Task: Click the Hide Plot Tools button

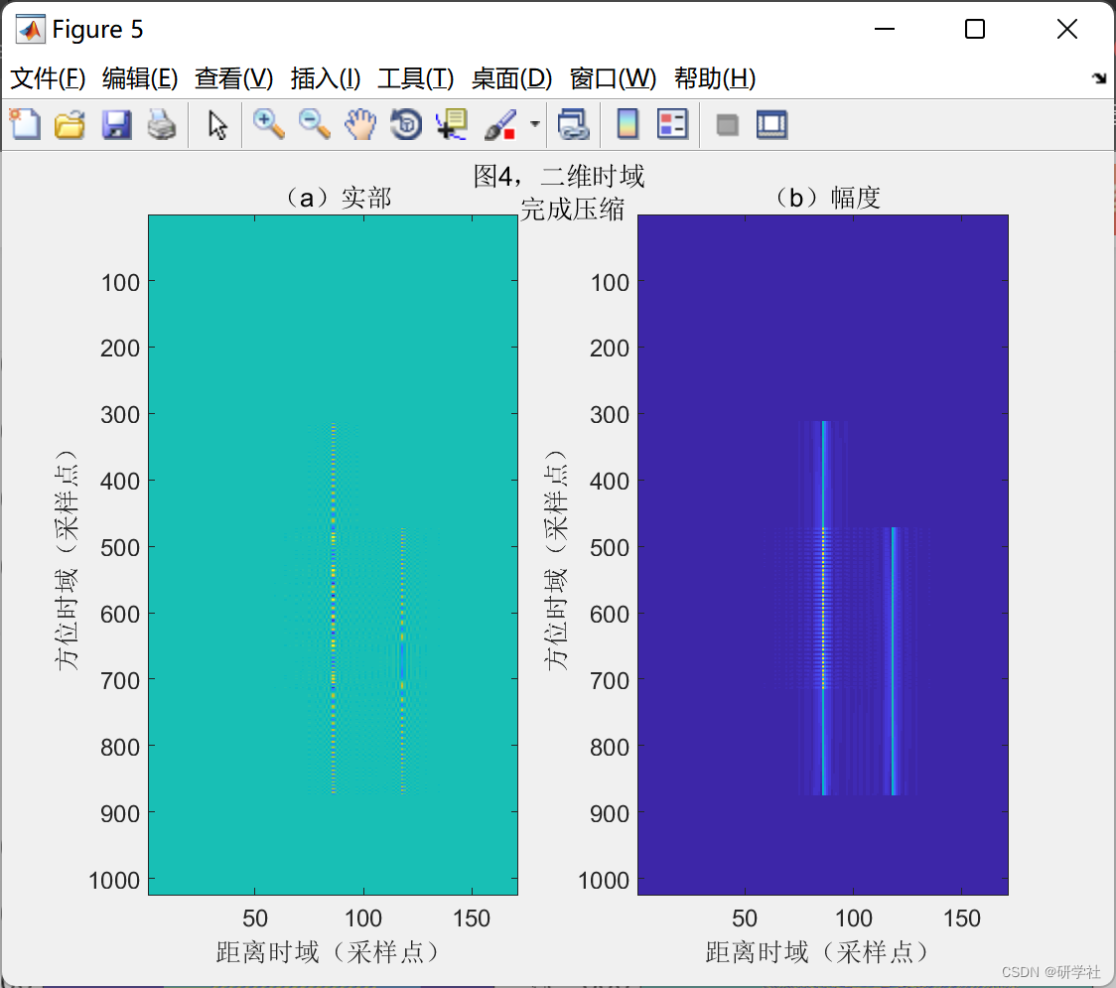Action: (x=727, y=124)
